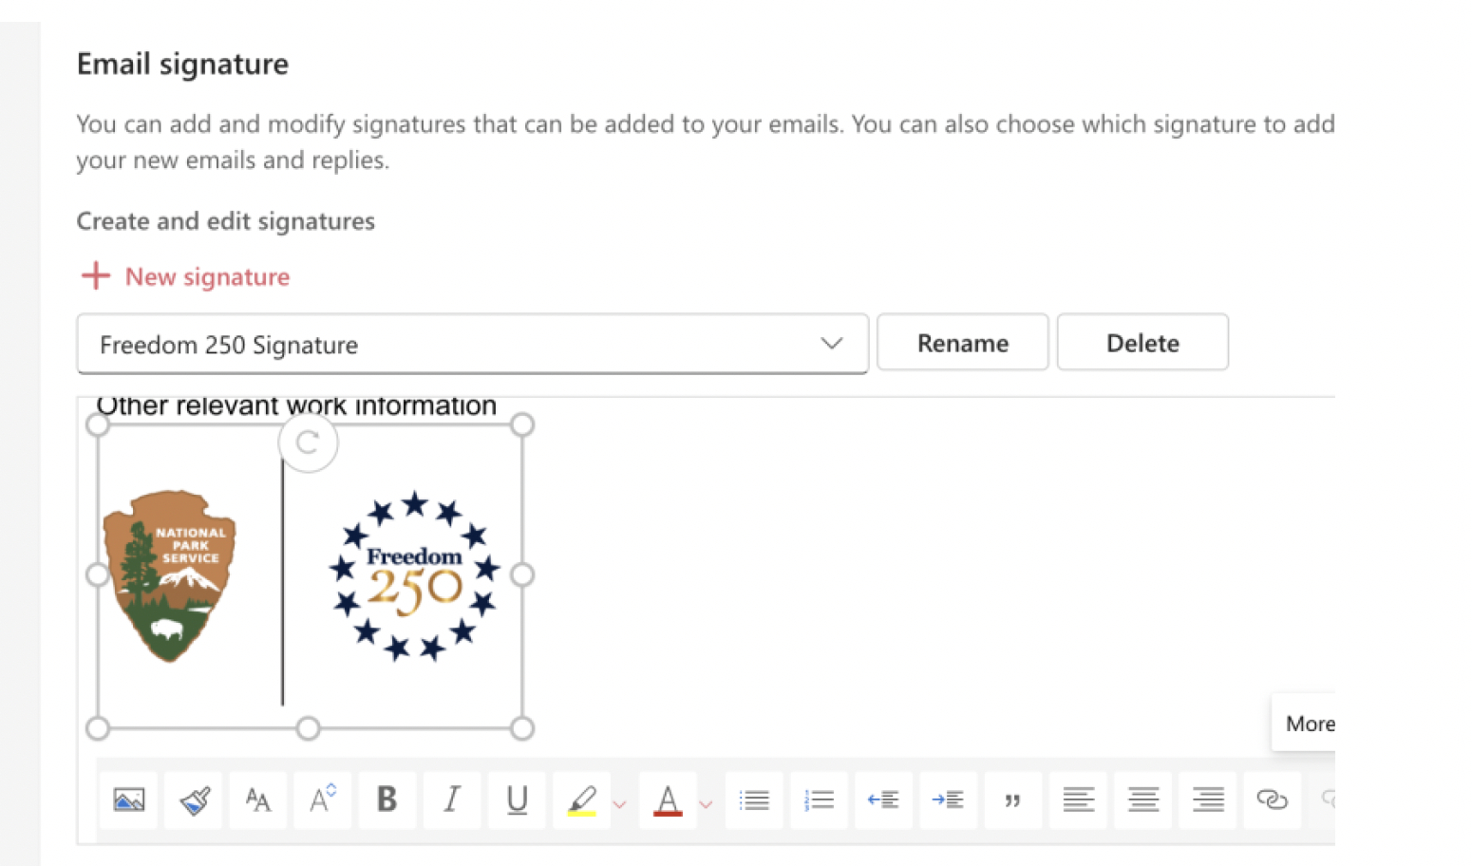Toggle underline formatting
1472x866 pixels.
click(x=517, y=800)
